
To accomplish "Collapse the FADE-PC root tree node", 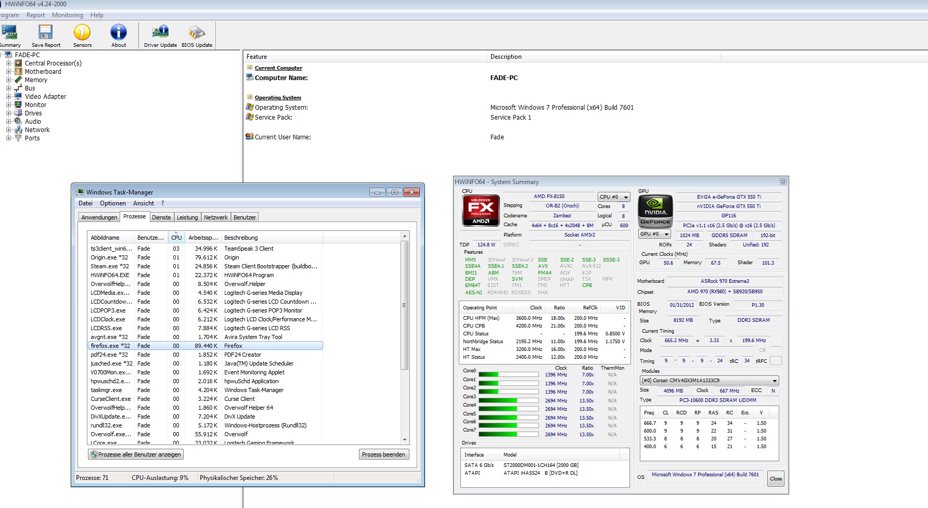I will (x=2, y=55).
